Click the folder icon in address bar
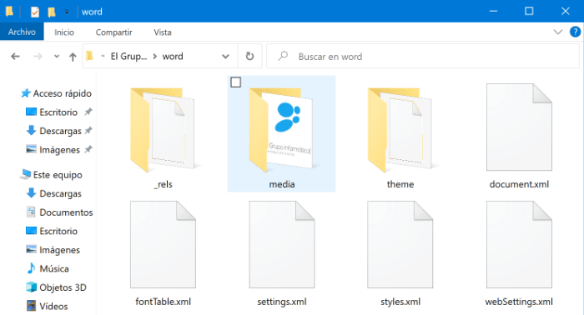 [x=90, y=56]
